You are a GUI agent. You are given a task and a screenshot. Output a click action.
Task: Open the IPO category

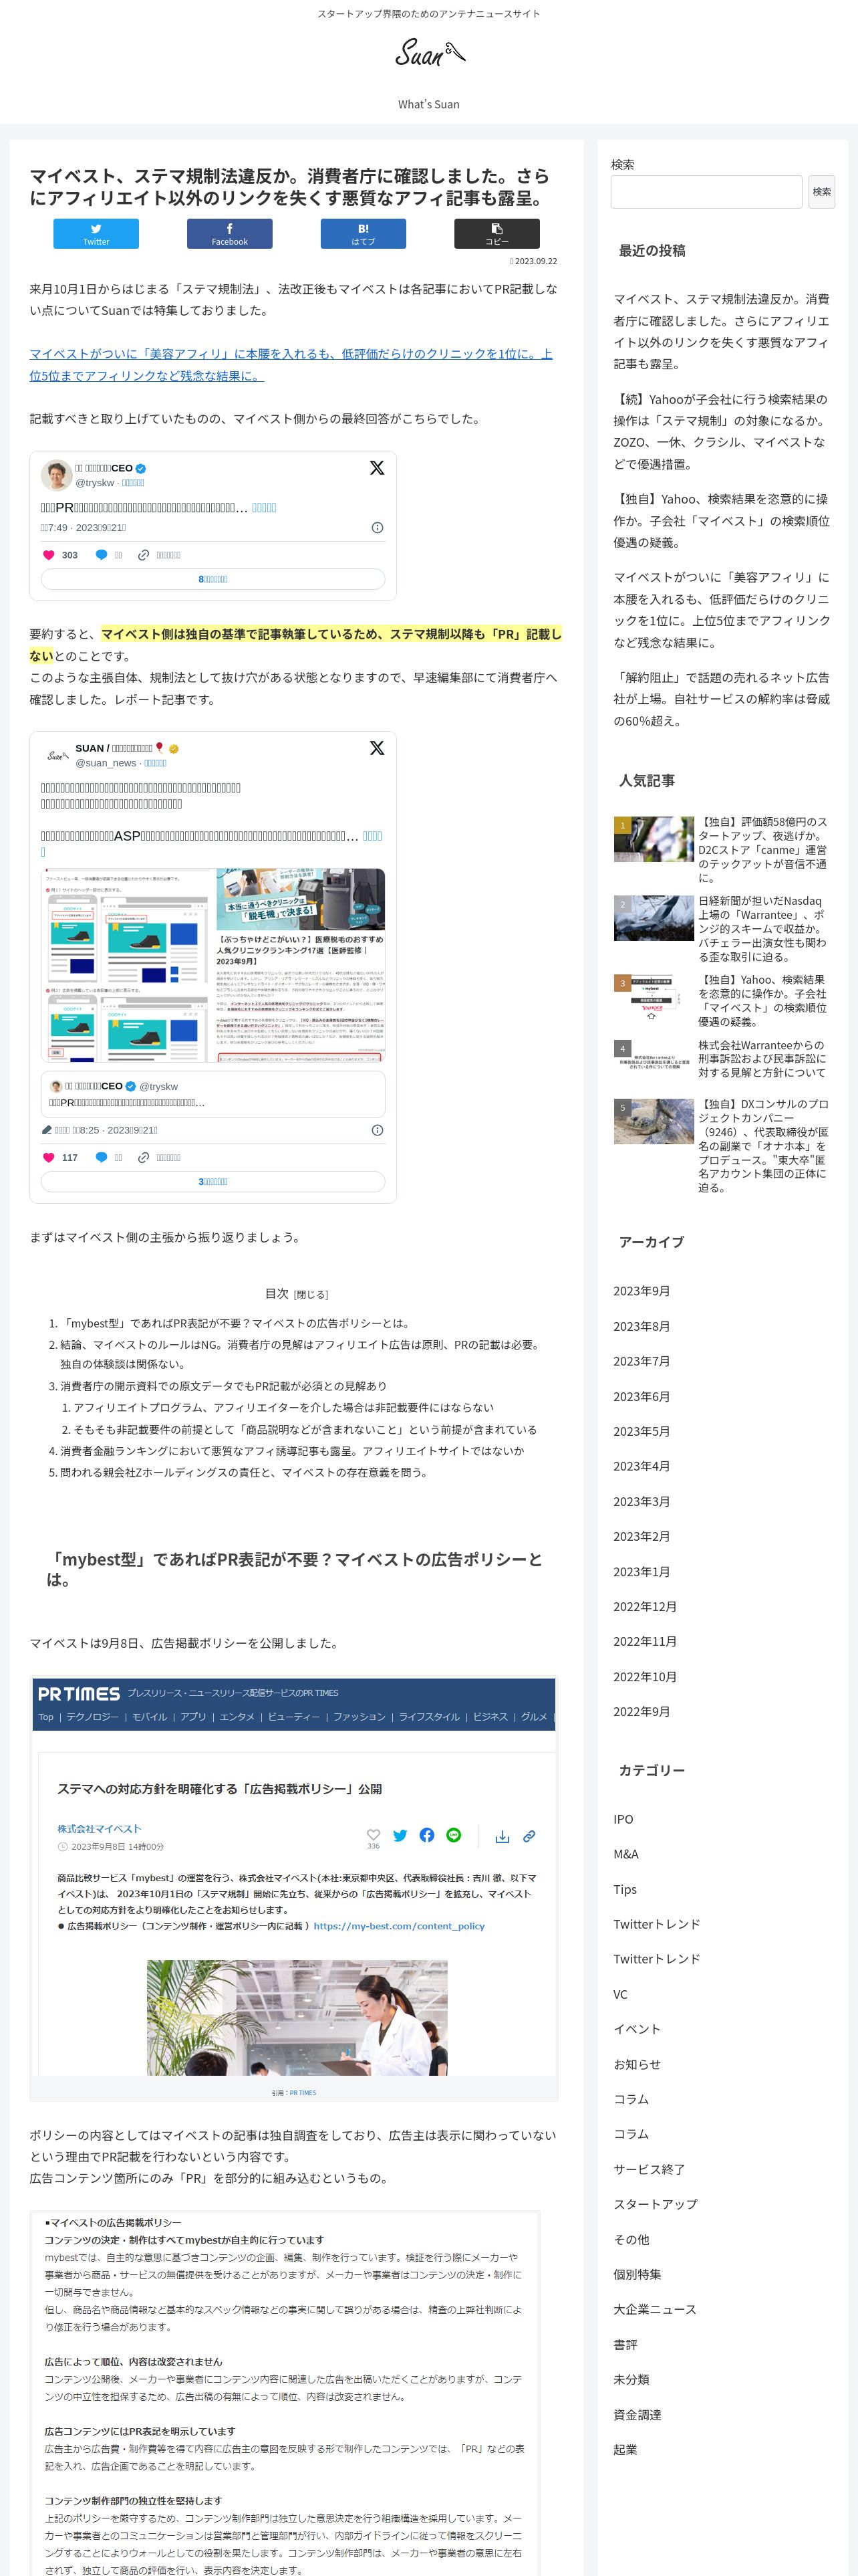click(x=623, y=1819)
